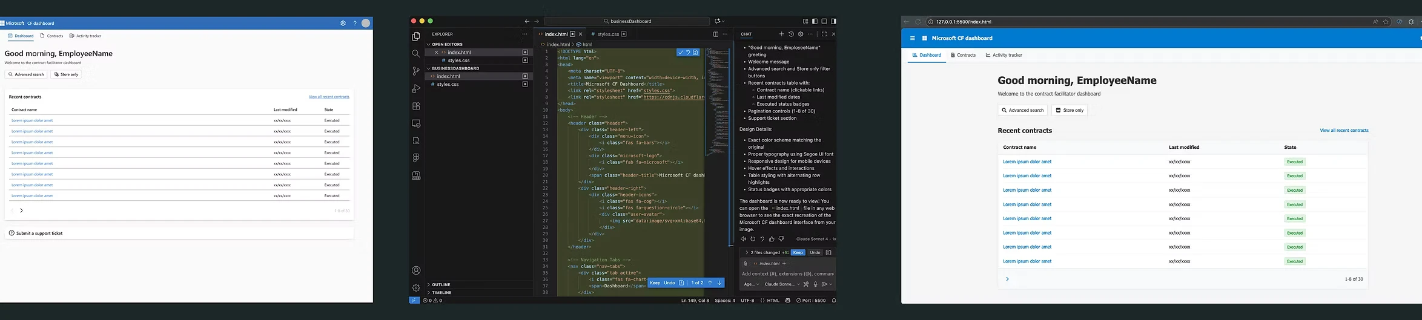Click notifications bell in VS Code status bar

click(834, 300)
